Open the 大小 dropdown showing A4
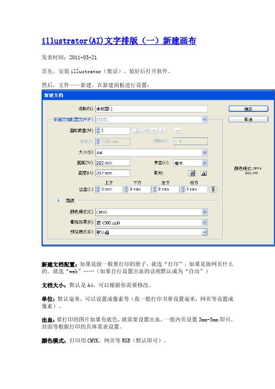 (x=152, y=152)
